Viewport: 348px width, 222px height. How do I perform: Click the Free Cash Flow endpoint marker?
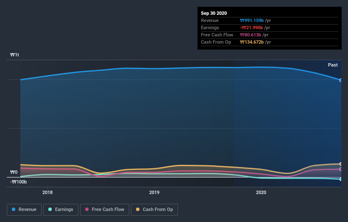(340, 169)
